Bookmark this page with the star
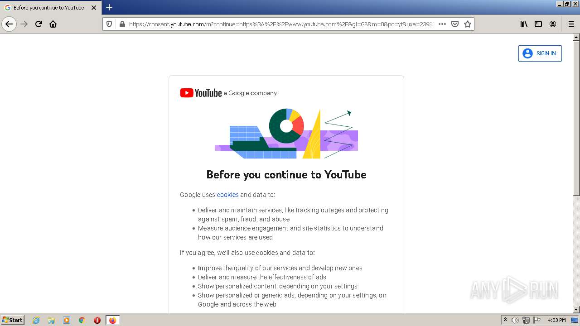The height and width of the screenshot is (326, 580). point(468,24)
